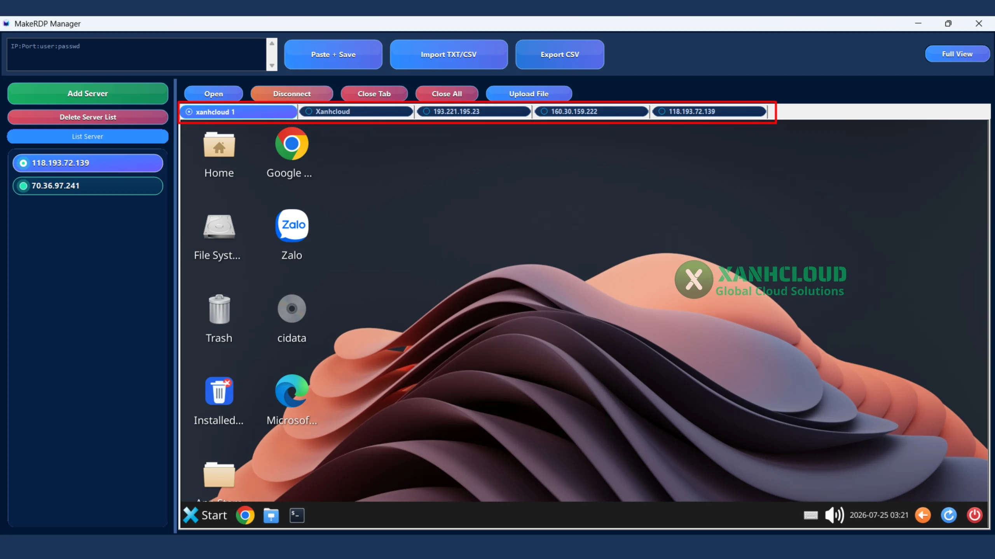Click Import TXT/CSV button
995x559 pixels.
pos(449,55)
